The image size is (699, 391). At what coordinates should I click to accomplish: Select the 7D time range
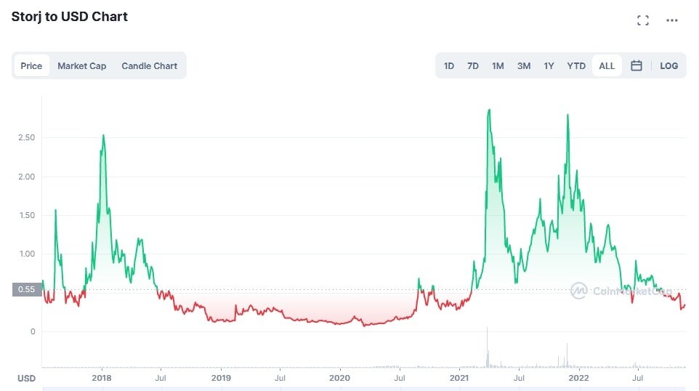(473, 66)
